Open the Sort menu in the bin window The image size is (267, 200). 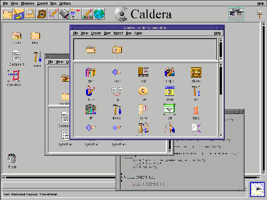click(107, 33)
